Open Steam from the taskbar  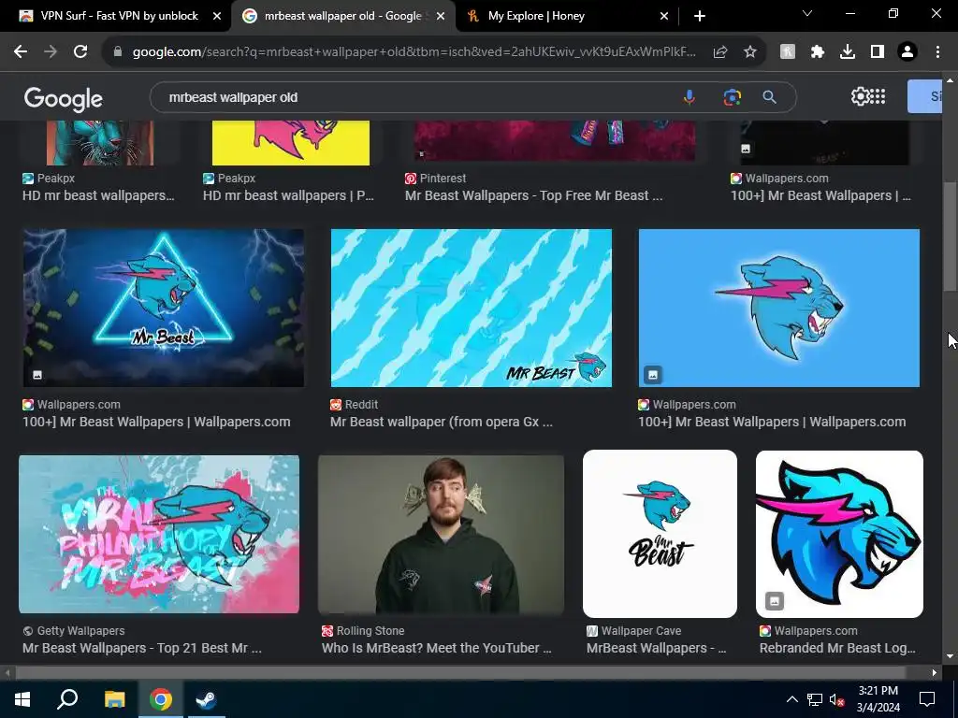pyautogui.click(x=207, y=699)
